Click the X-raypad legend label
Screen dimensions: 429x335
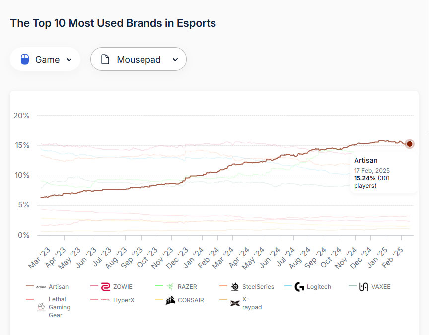252,303
